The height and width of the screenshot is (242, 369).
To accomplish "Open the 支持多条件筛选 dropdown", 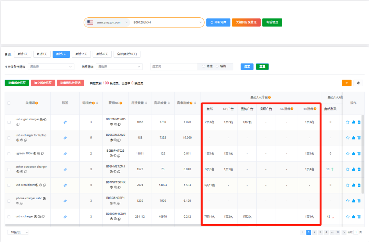I will pyautogui.click(x=51, y=67).
